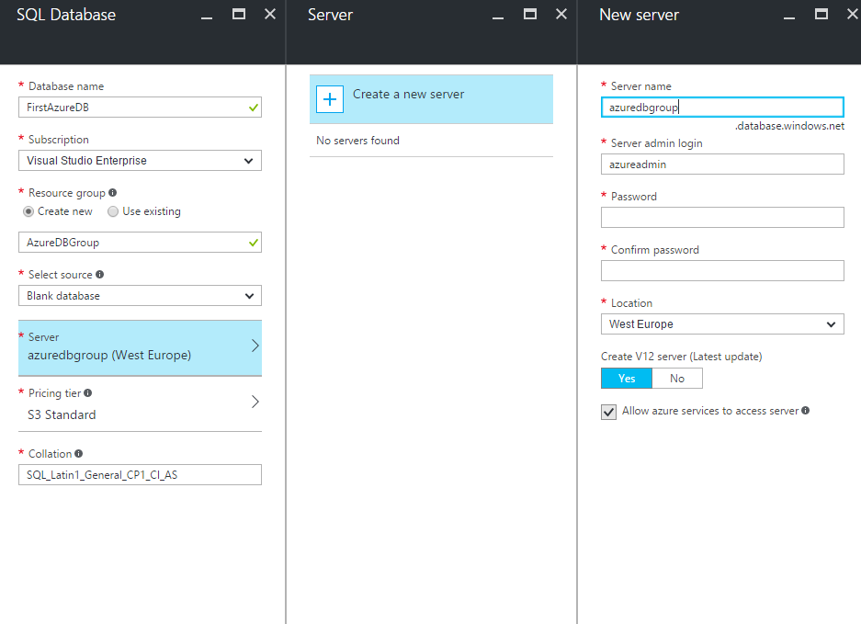Maximize the Server blade
The height and width of the screenshot is (624, 861).
tap(530, 15)
